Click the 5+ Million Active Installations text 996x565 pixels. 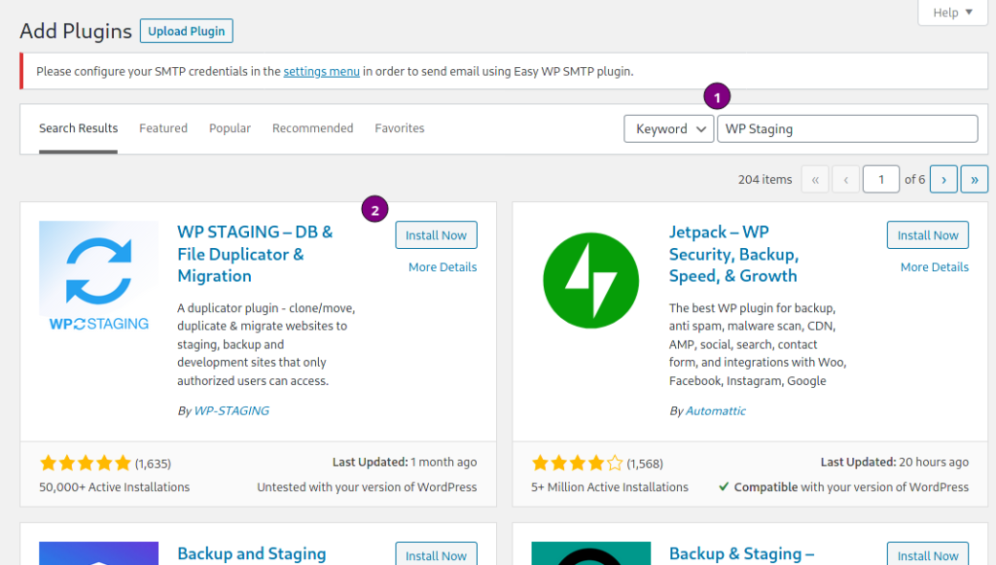click(610, 487)
